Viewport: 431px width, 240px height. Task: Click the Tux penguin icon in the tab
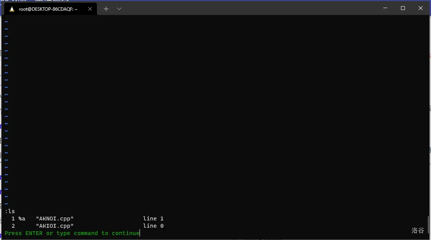pyautogui.click(x=12, y=9)
